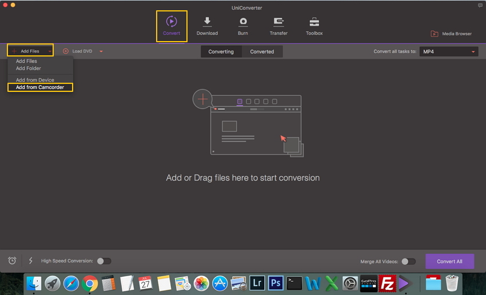This screenshot has width=486, height=295.
Task: Open the Convert section
Action: (172, 26)
